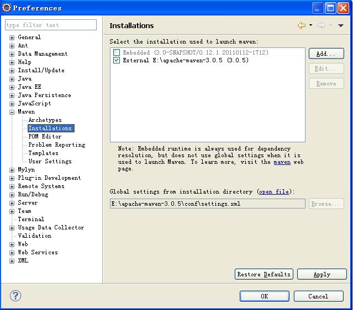Select the Validation preferences item
The width and height of the screenshot is (353, 310).
35,236
